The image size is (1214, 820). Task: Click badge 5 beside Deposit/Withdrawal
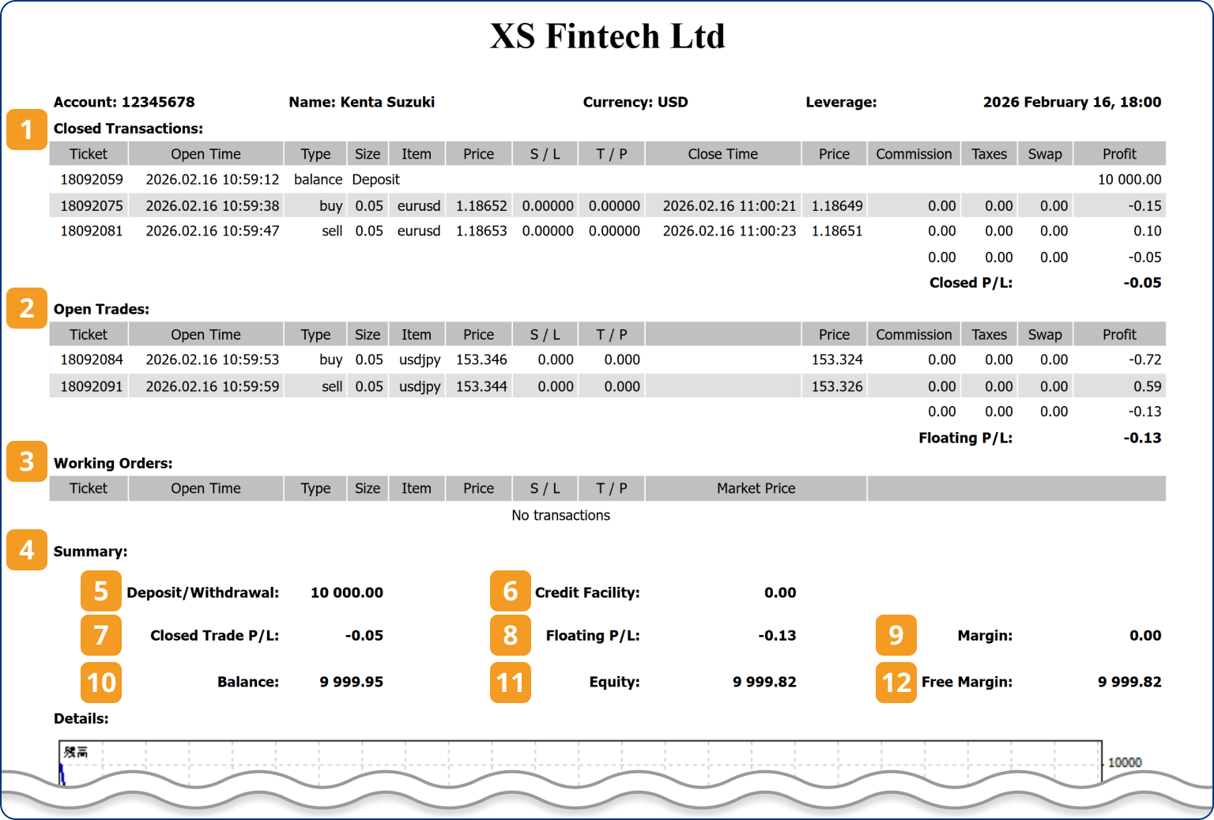coord(100,591)
